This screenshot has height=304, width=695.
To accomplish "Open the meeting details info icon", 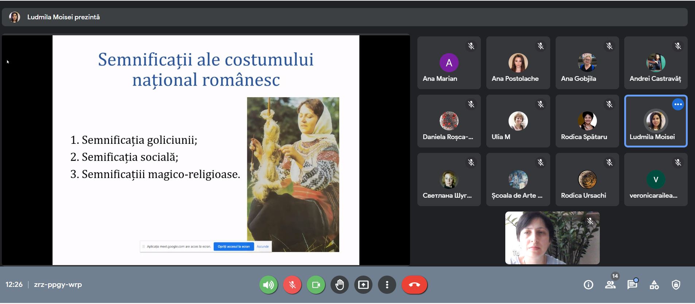I will pos(588,285).
